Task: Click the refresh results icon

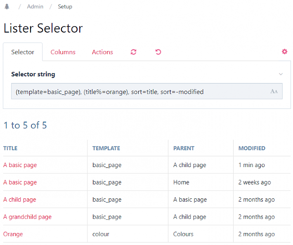Action: pos(133,52)
